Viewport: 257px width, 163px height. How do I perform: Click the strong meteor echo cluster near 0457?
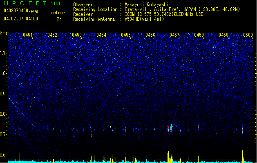click(x=170, y=128)
